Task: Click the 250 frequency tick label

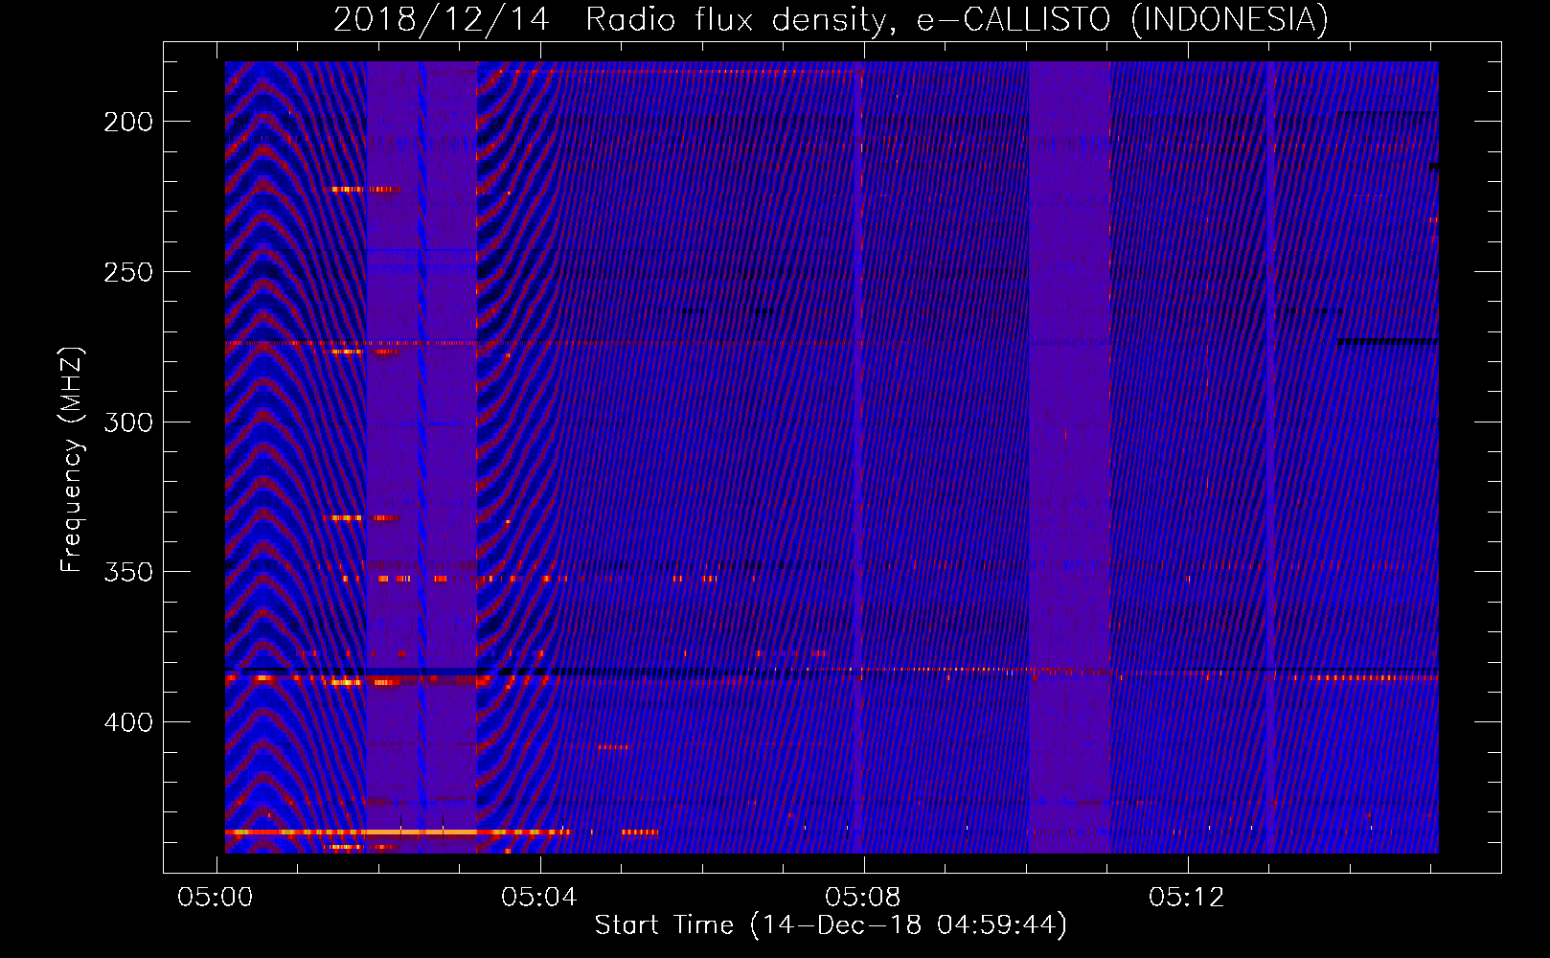Action: click(128, 272)
